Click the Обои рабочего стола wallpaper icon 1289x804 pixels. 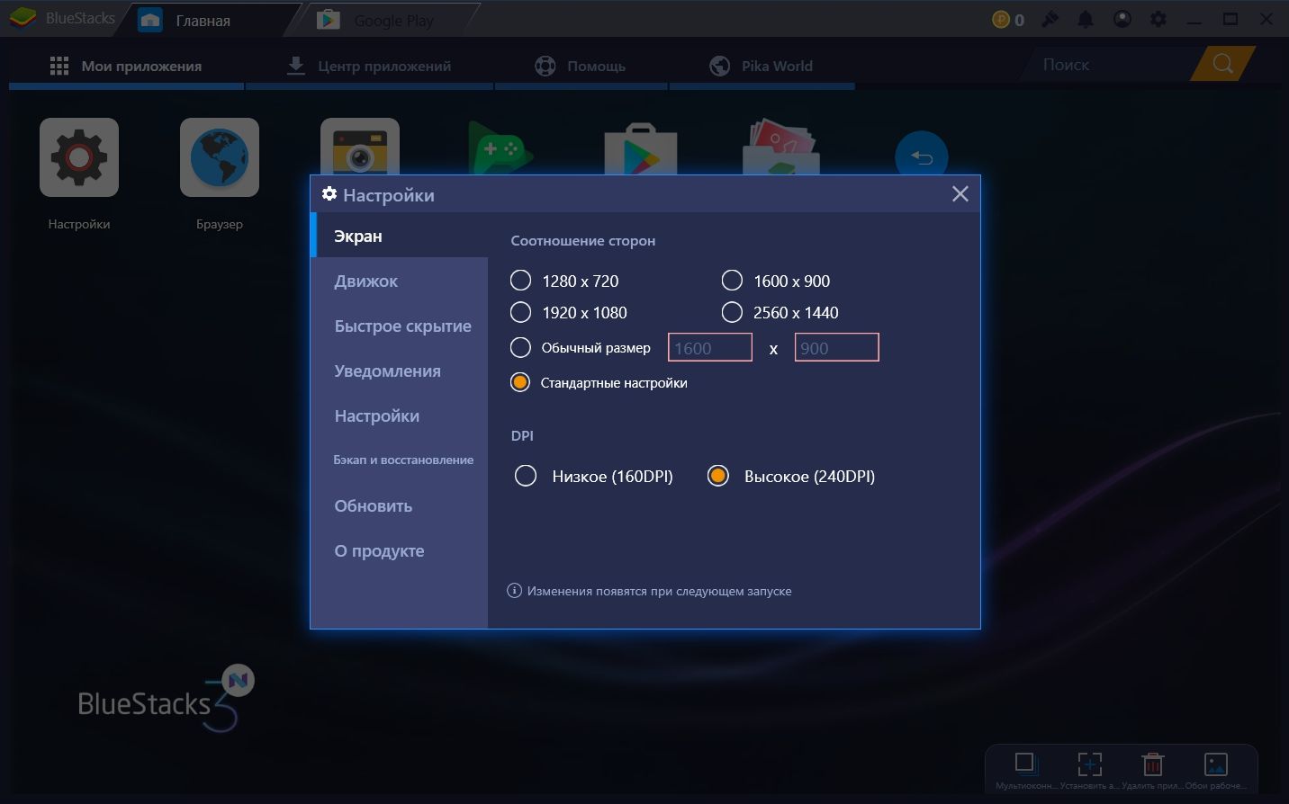(x=1216, y=764)
